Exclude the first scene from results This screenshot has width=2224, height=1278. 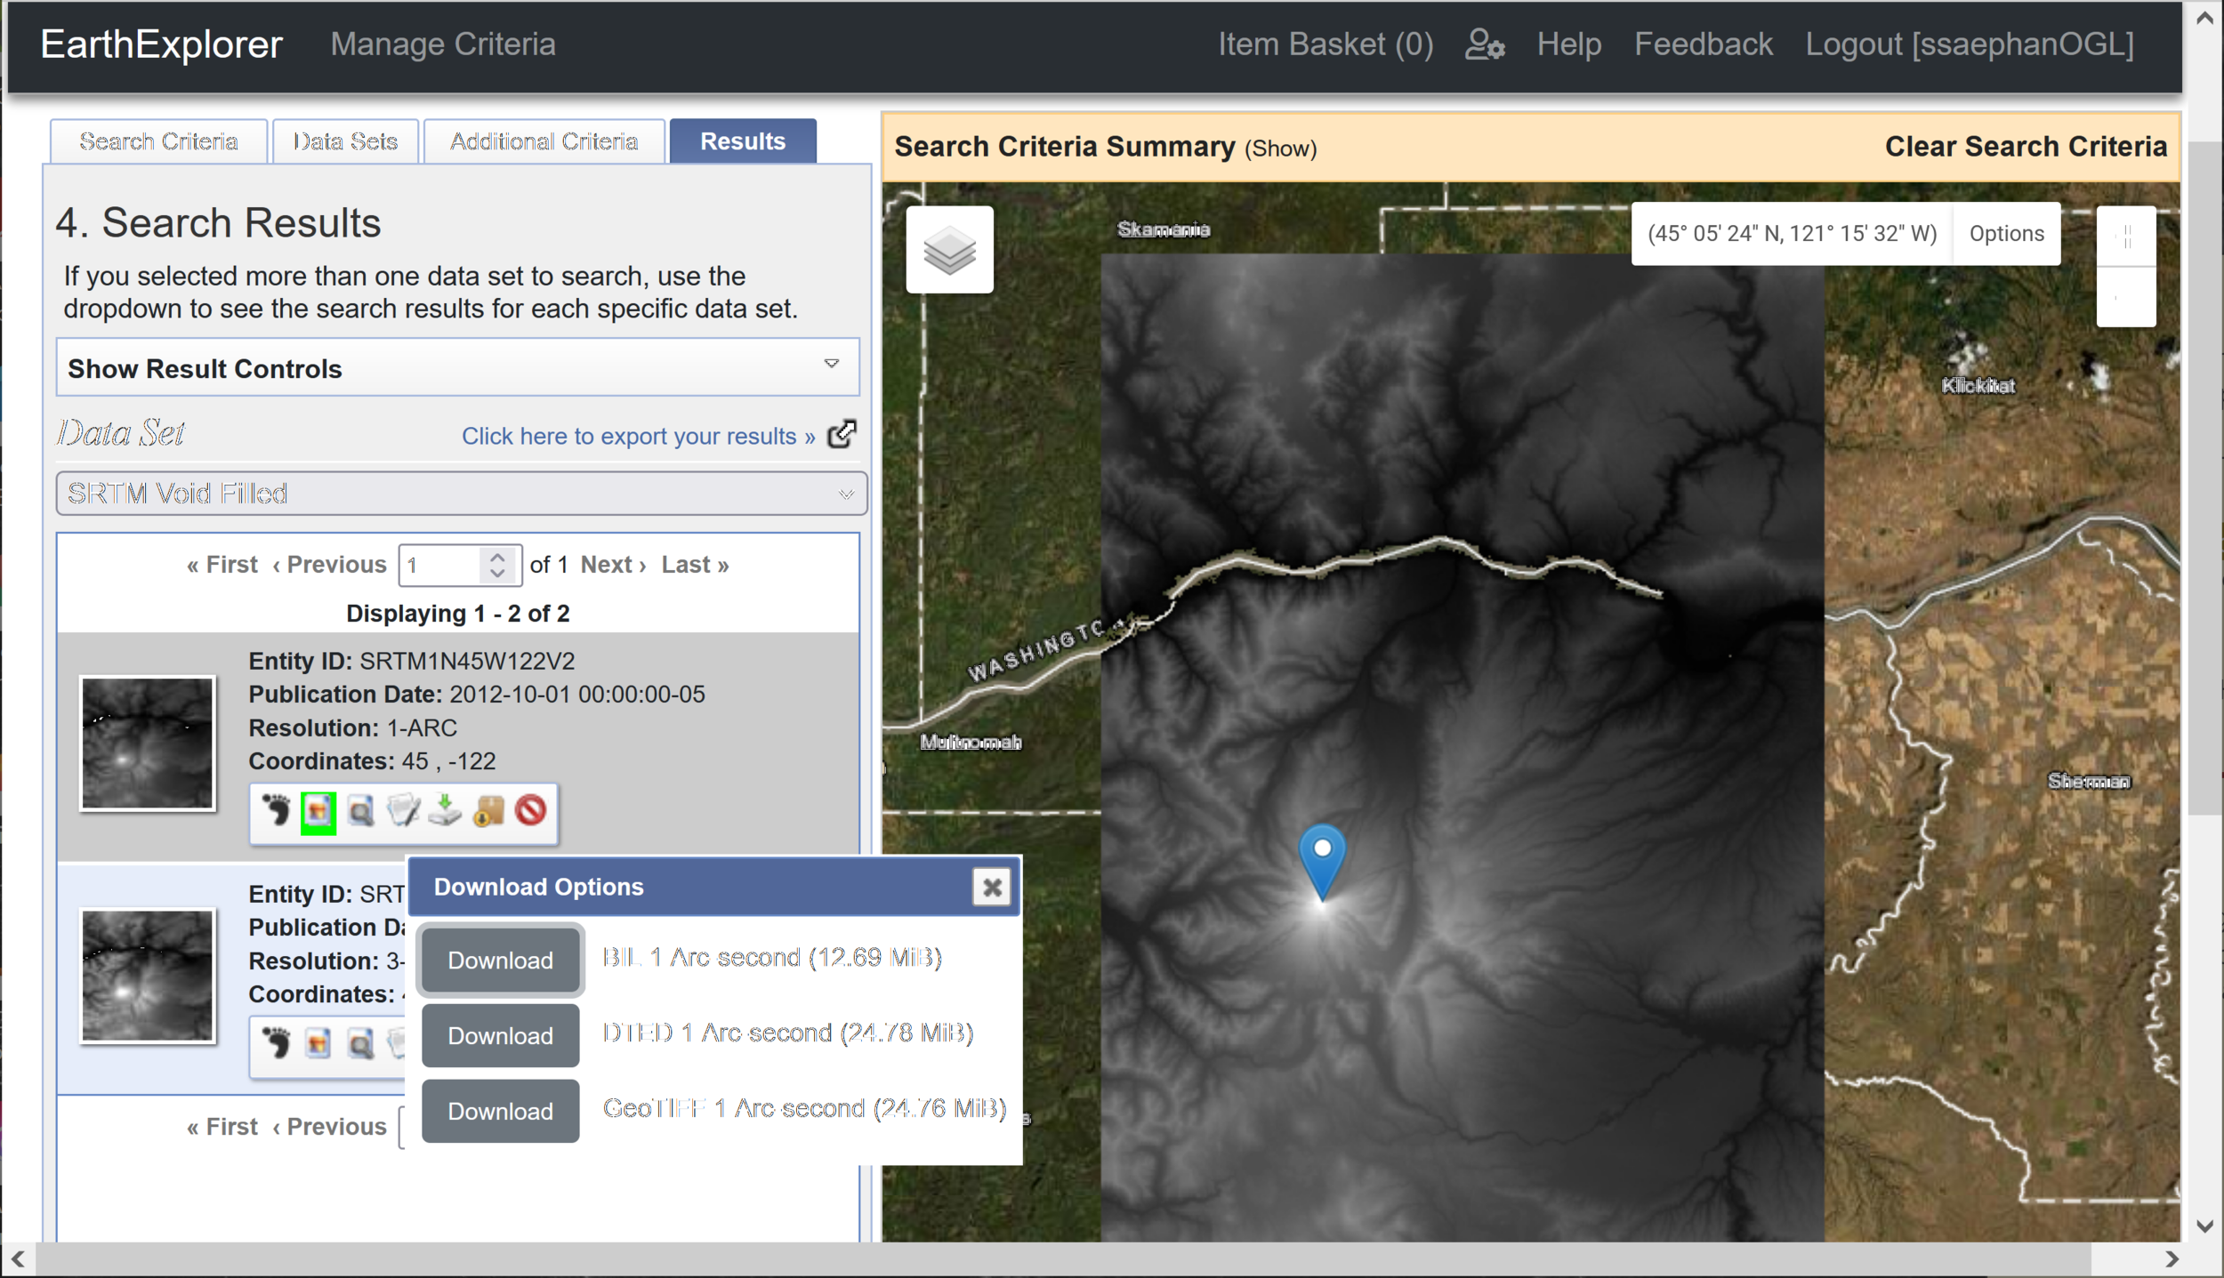(x=529, y=812)
